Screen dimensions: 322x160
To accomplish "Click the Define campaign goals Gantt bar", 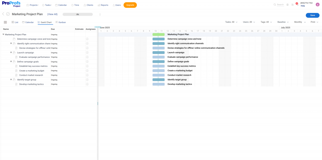I will coord(158,61).
